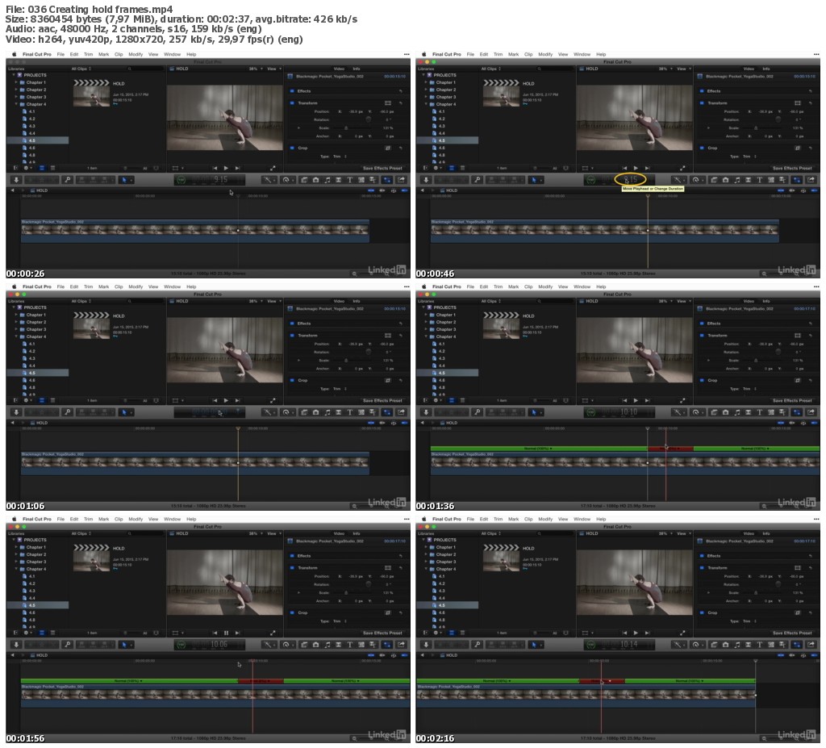826x748 pixels.
Task: Open viewer View dropdown in 00:01:06 frame
Action: pos(274,301)
